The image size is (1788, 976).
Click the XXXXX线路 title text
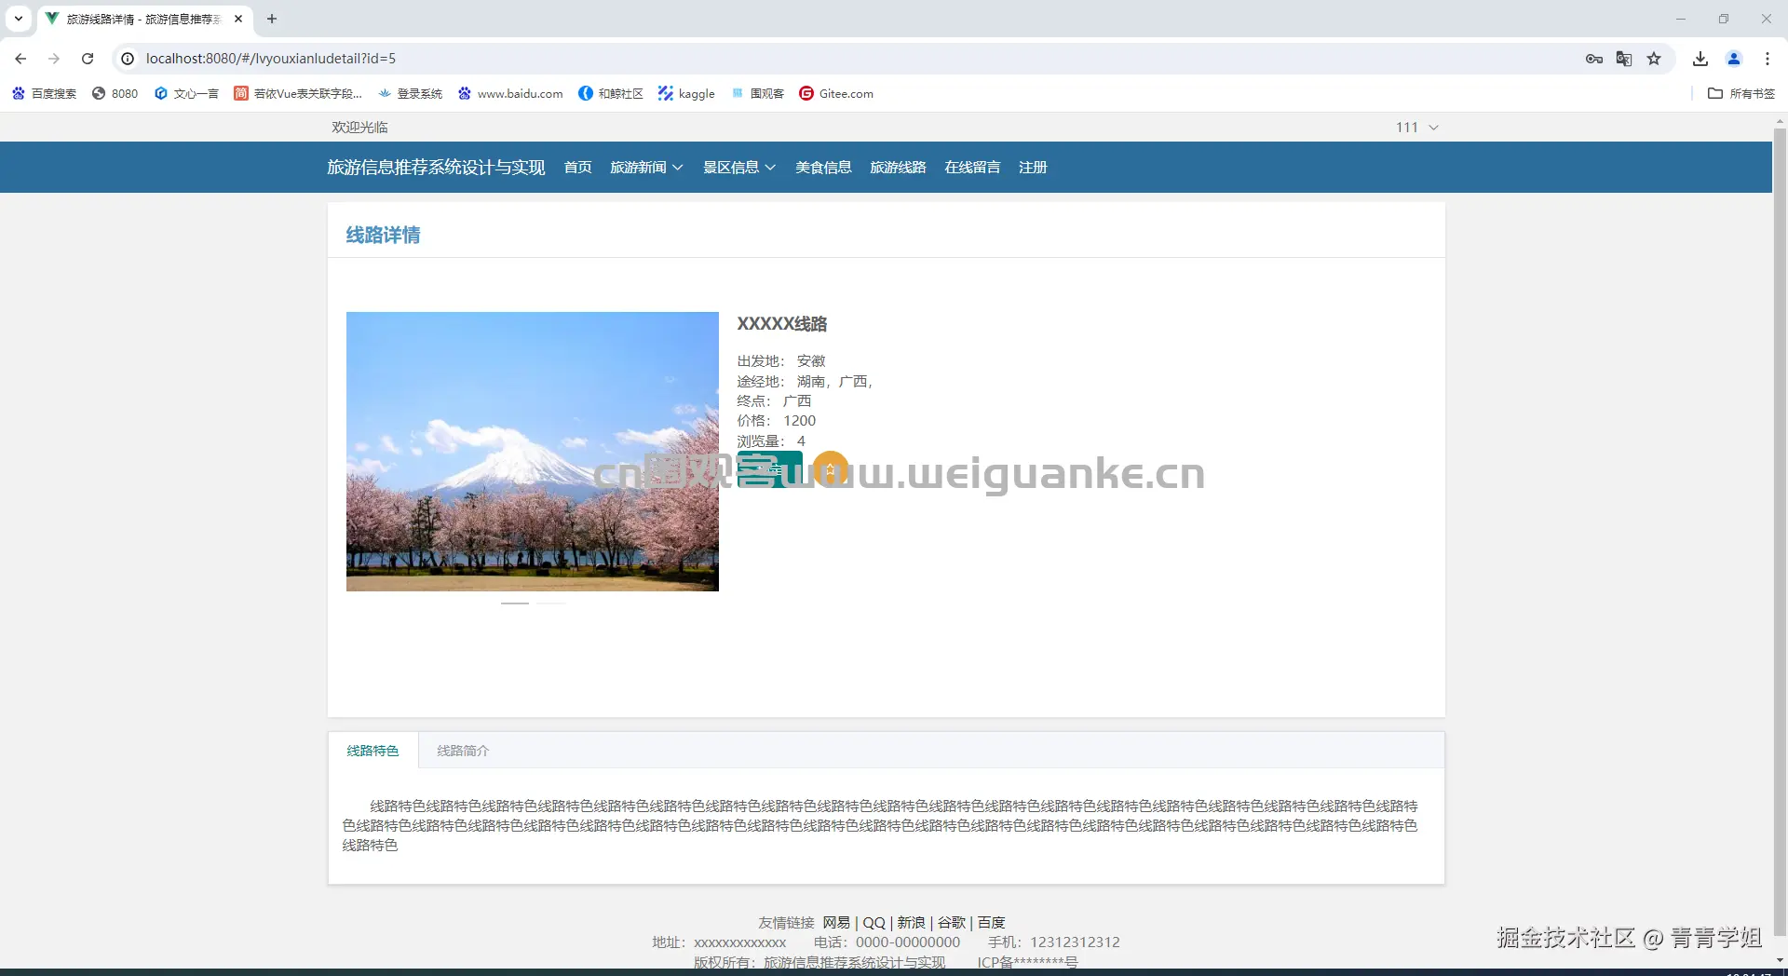pyautogui.click(x=782, y=324)
